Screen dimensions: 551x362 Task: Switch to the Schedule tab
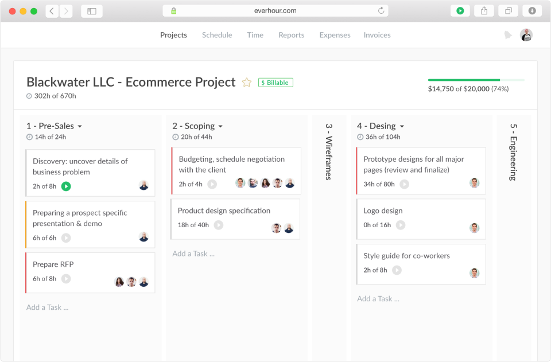click(217, 35)
